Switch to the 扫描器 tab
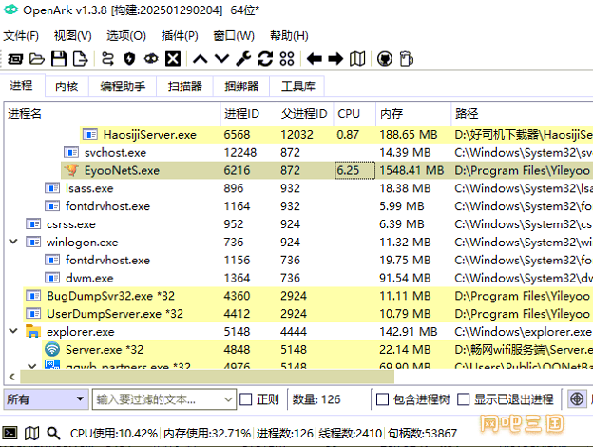This screenshot has width=593, height=447. click(185, 87)
